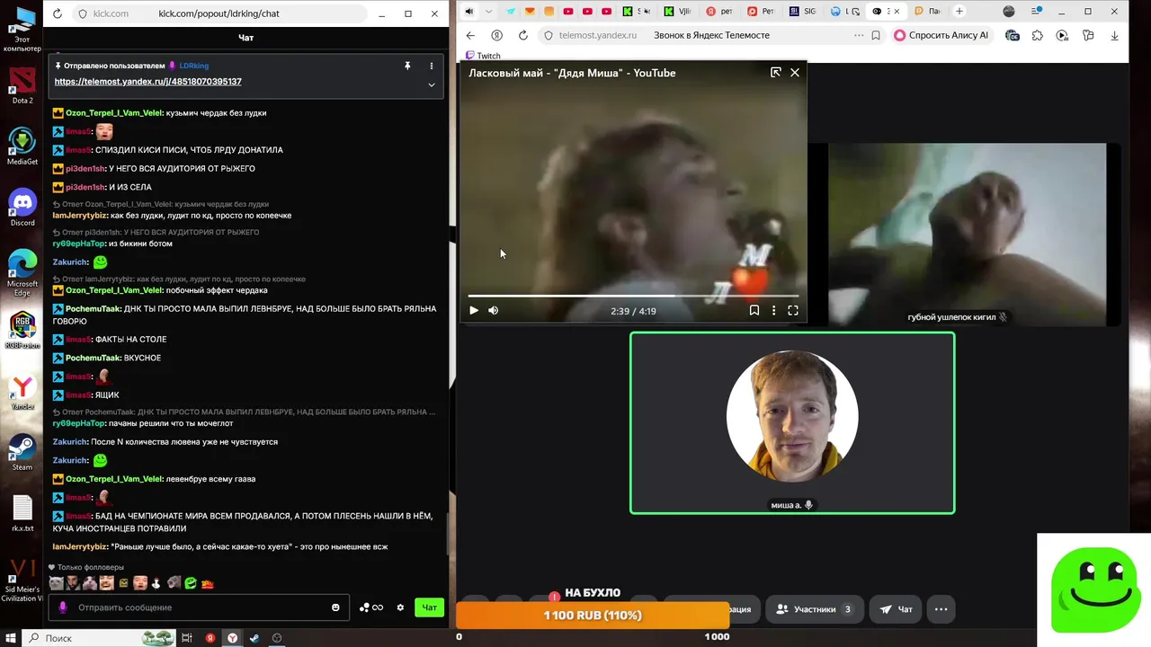The height and width of the screenshot is (647, 1151).
Task: Open Discord desktop shortcut
Action: 22,208
